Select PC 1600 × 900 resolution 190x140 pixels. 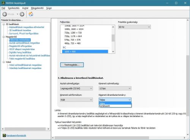(85, 51)
